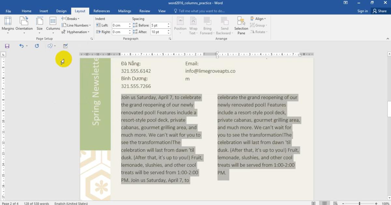This screenshot has width=391, height=205.
Task: Click the 100% zoom level
Action: (x=385, y=203)
